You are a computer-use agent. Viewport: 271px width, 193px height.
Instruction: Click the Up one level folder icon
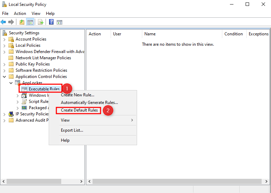coord(22,22)
